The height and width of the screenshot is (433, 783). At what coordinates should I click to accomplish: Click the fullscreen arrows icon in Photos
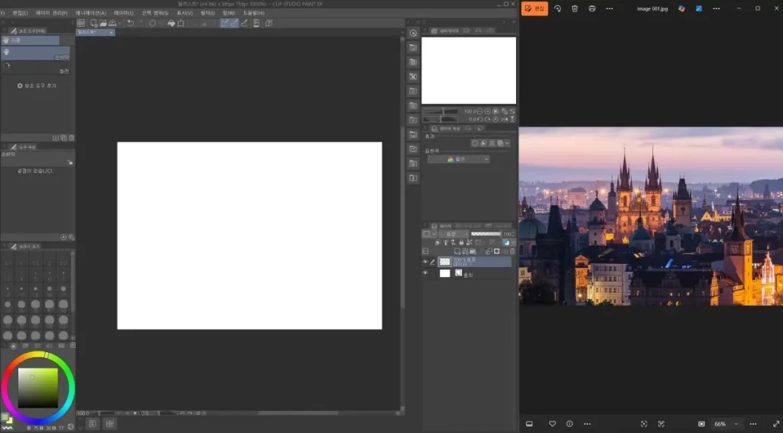point(777,424)
